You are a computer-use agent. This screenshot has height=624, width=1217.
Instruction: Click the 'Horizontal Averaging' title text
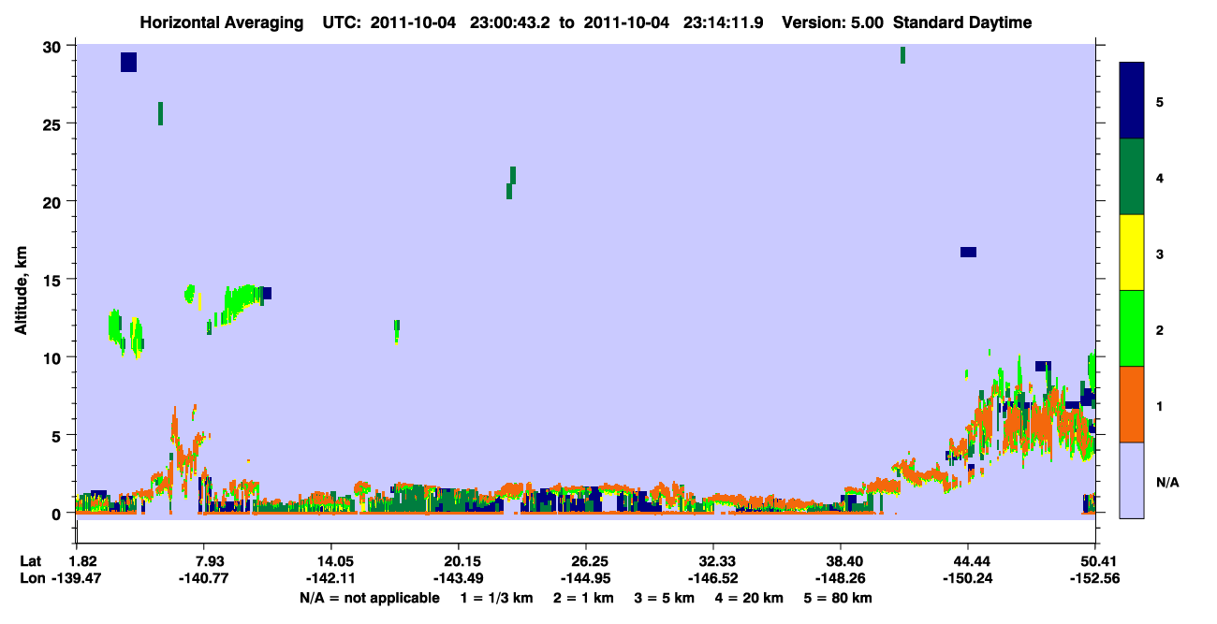coord(222,22)
